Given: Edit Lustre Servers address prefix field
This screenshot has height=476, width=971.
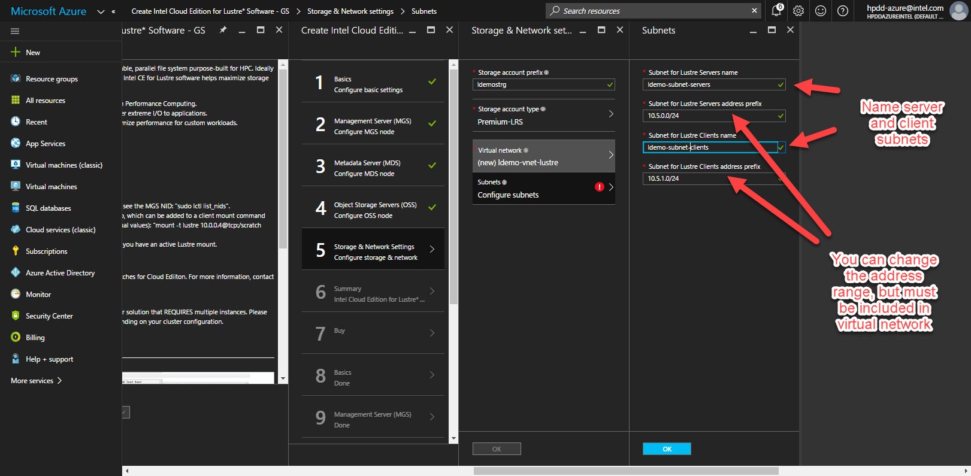Looking at the screenshot, I should (714, 116).
